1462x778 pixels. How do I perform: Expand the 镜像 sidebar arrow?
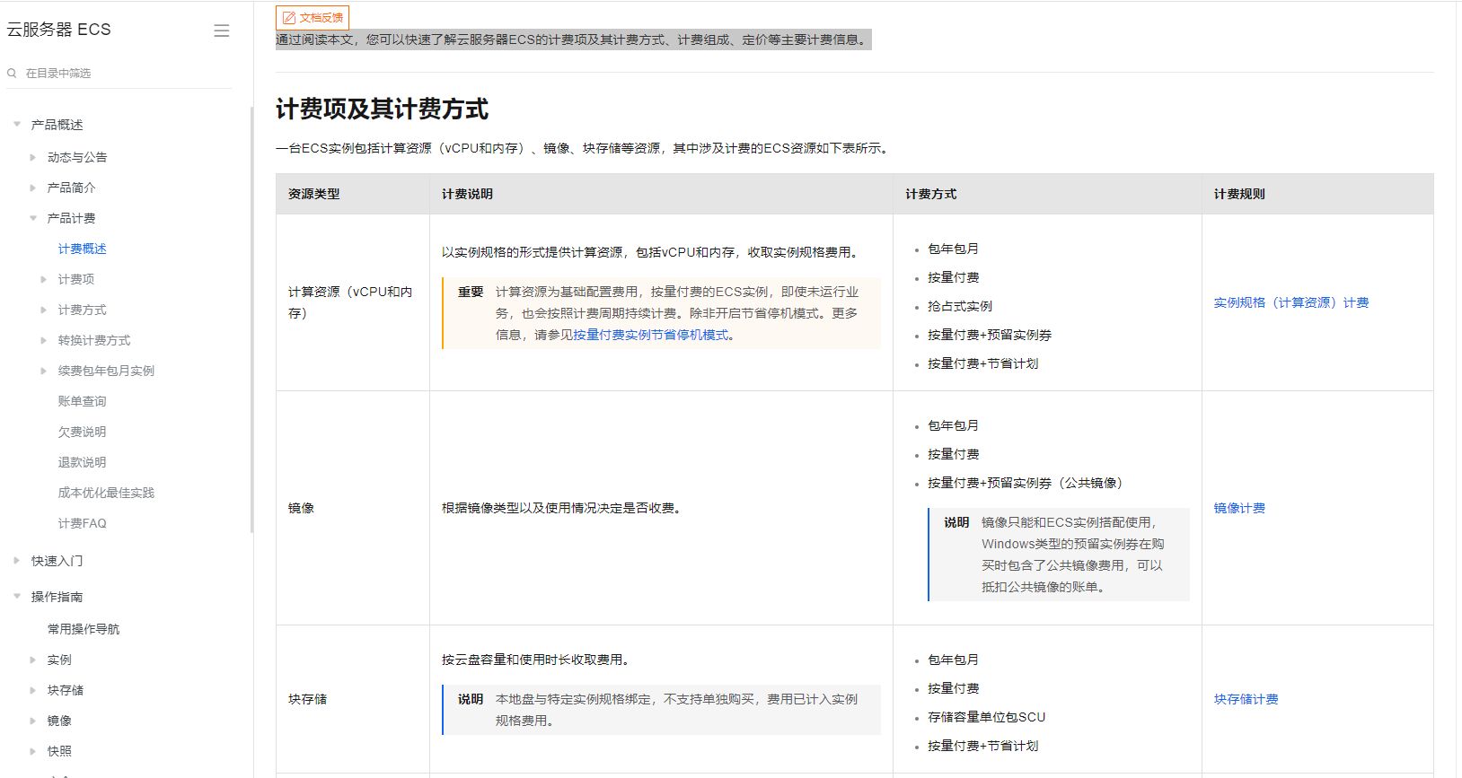click(x=33, y=721)
